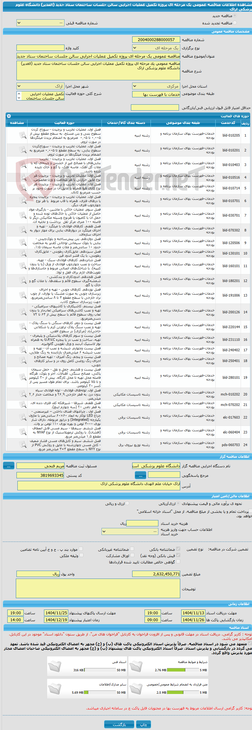
Task: Open view icon for row bld-070302
Action: pyautogui.click(x=23, y=230)
